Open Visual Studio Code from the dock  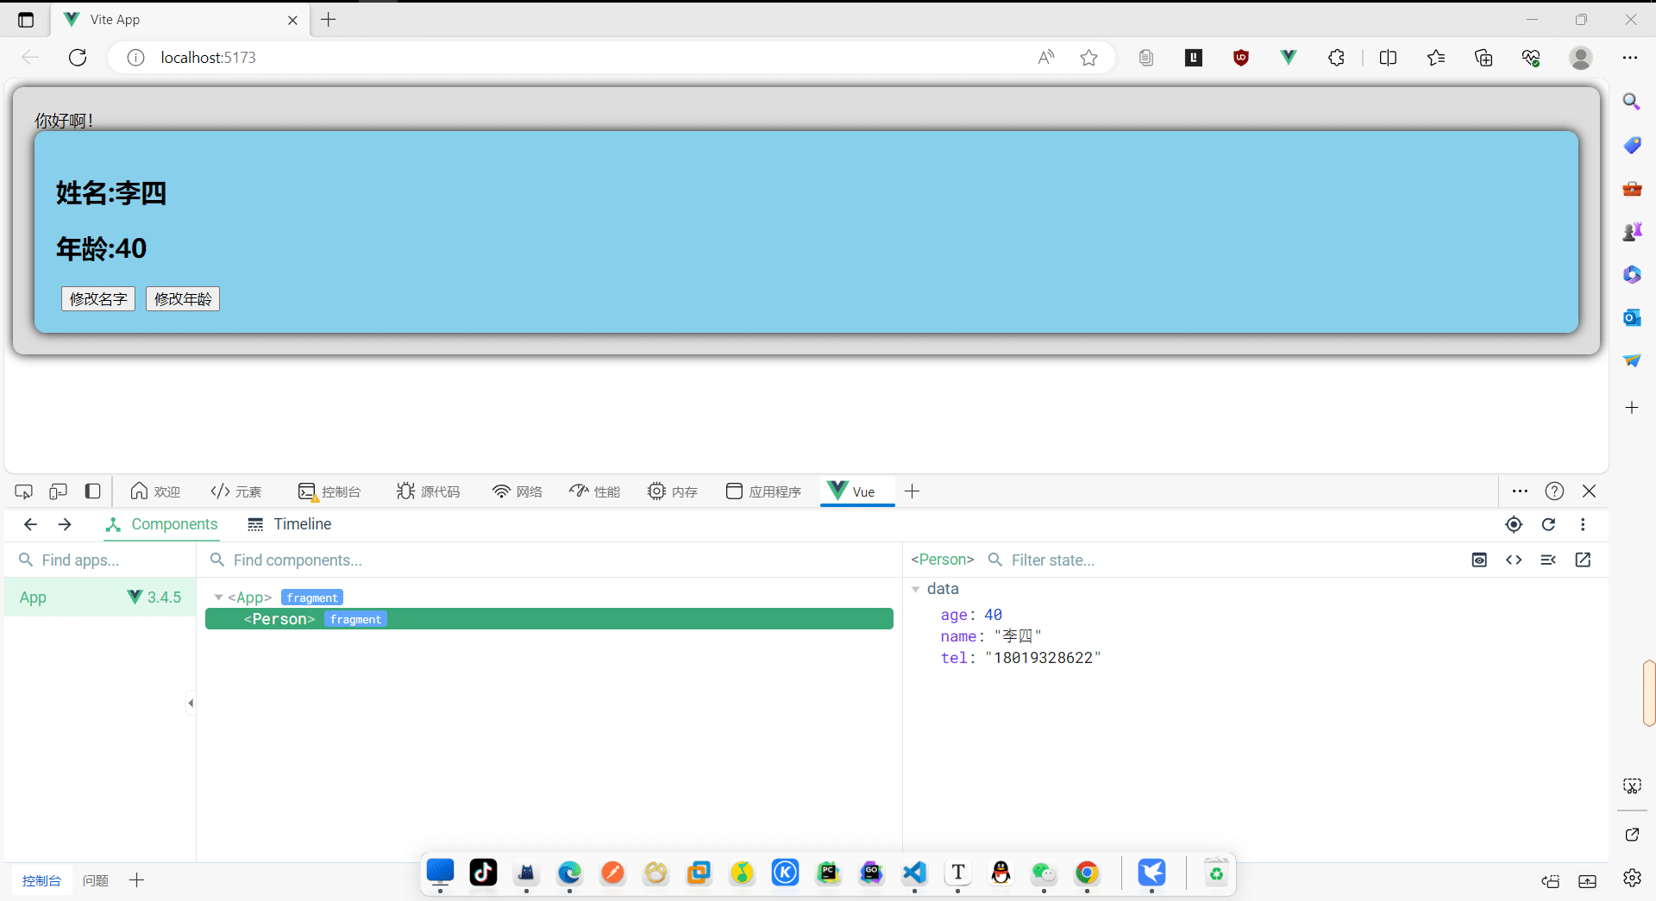tap(914, 873)
